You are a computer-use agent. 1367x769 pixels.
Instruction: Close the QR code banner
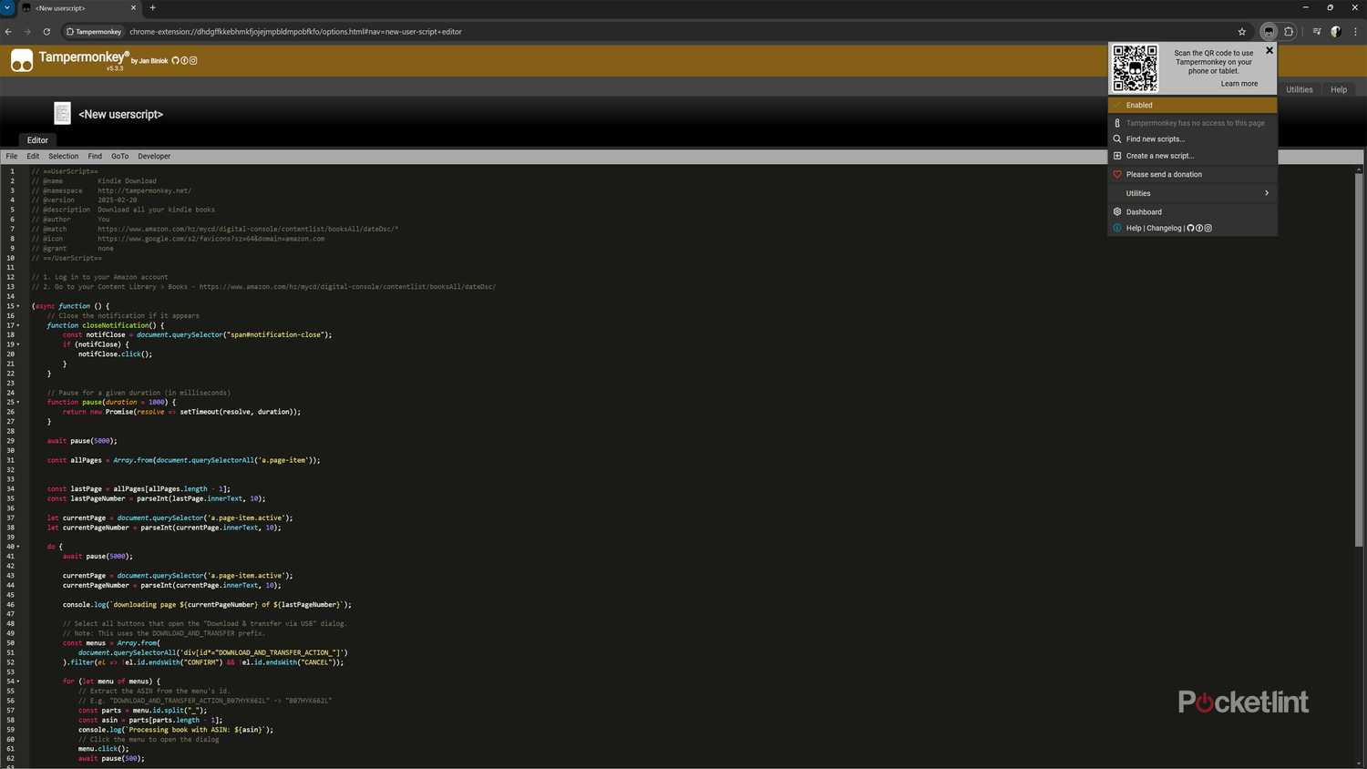click(x=1269, y=51)
